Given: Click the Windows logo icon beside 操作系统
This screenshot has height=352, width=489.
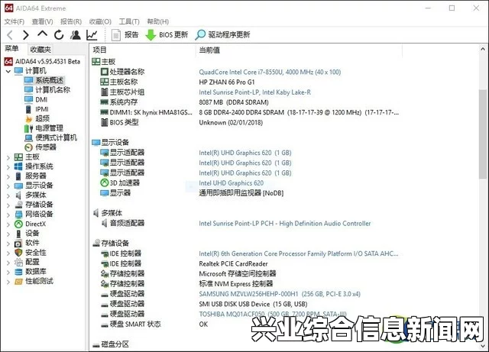Looking at the screenshot, I should click(x=18, y=166).
